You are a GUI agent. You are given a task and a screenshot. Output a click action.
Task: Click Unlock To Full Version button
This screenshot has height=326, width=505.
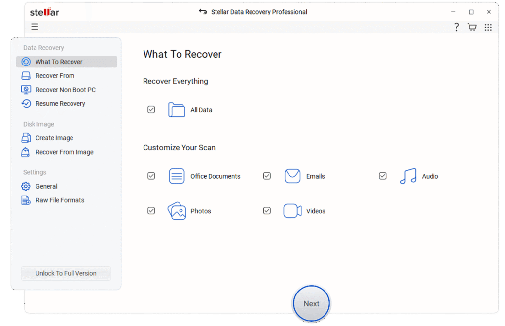[66, 273]
